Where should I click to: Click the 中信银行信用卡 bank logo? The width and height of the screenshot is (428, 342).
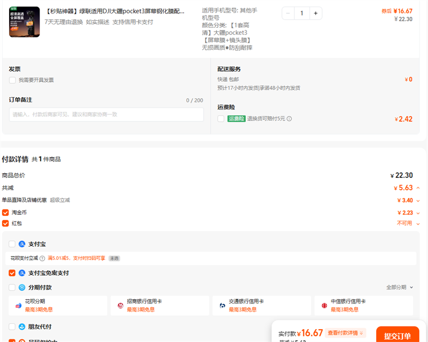coord(324,305)
